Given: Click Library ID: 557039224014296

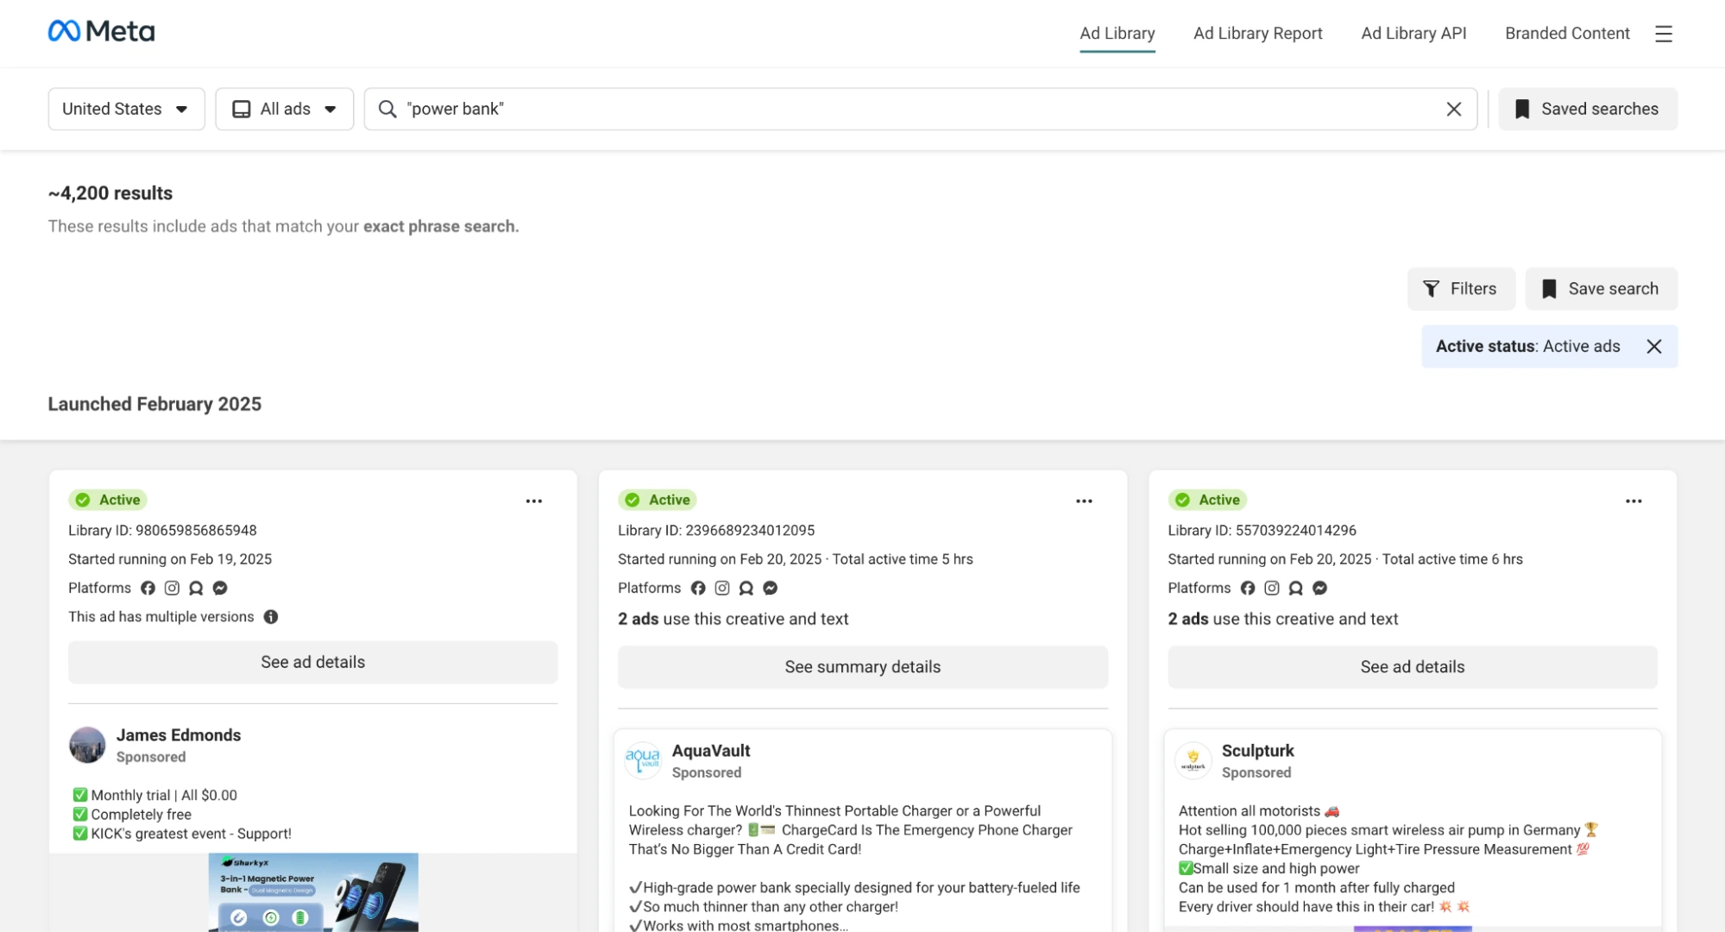Looking at the screenshot, I should (1262, 531).
